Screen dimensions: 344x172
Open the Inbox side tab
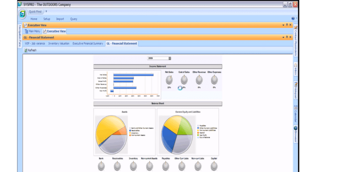tap(296, 69)
